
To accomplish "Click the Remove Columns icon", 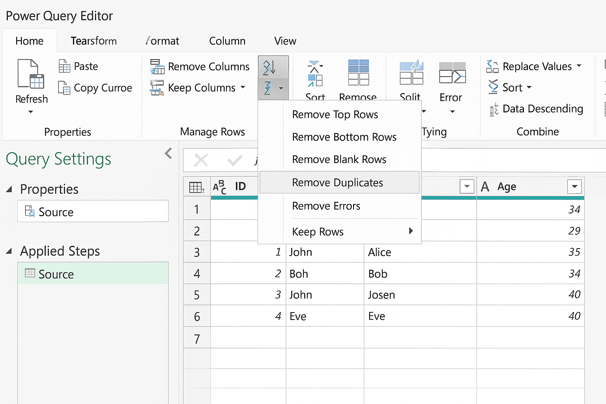I will pyautogui.click(x=157, y=66).
